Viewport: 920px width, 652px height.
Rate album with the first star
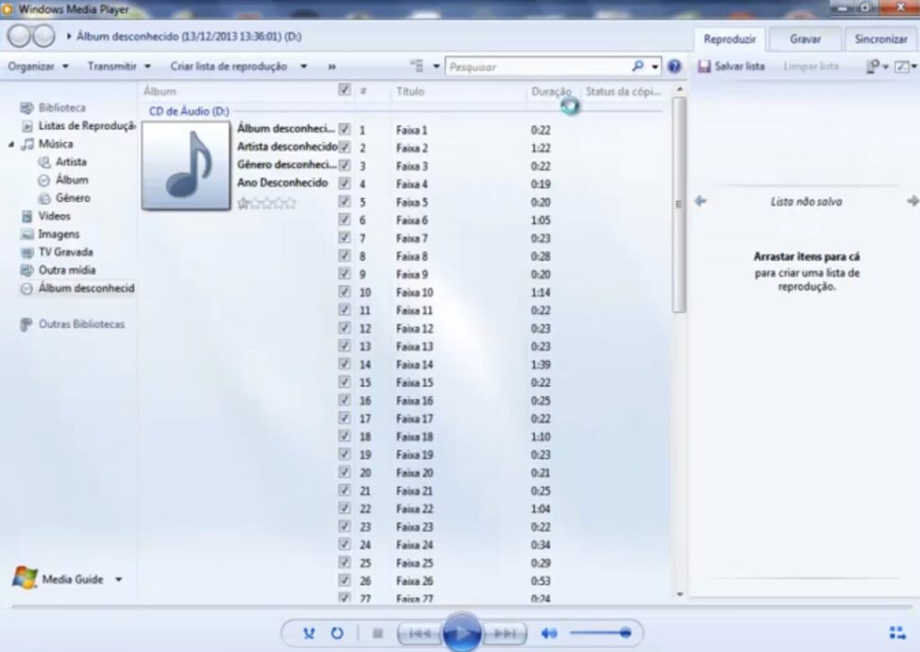(243, 204)
